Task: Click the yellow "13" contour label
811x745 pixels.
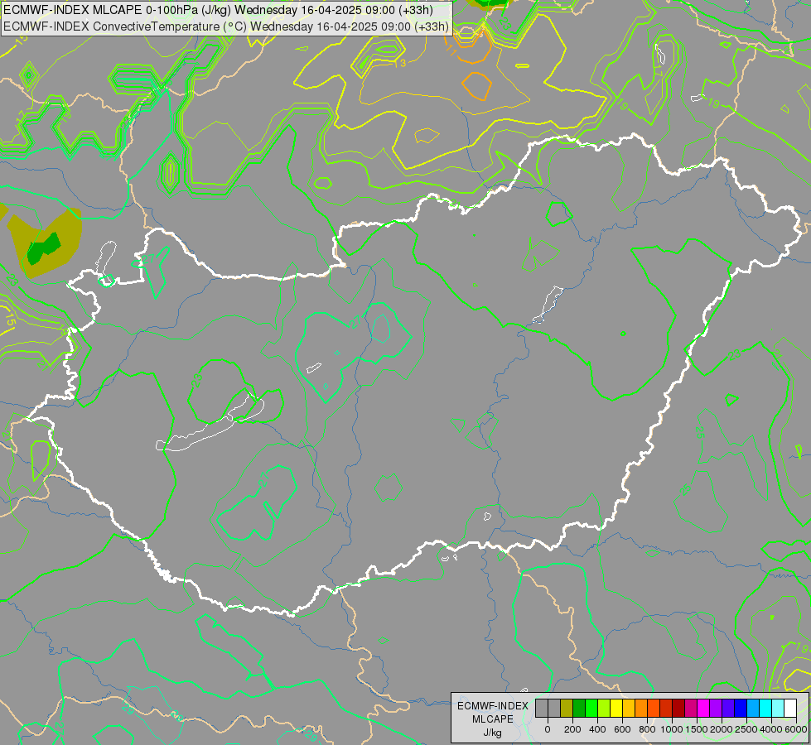Action: coord(401,63)
